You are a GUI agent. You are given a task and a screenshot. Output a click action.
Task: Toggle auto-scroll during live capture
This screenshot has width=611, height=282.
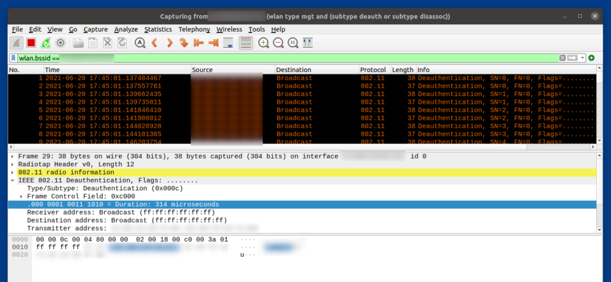point(228,43)
